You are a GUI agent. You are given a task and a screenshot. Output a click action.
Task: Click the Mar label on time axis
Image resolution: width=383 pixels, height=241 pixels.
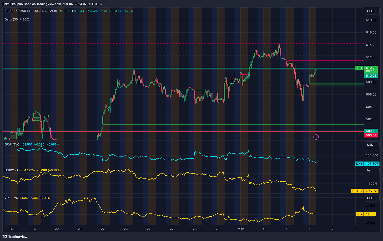[240, 229]
